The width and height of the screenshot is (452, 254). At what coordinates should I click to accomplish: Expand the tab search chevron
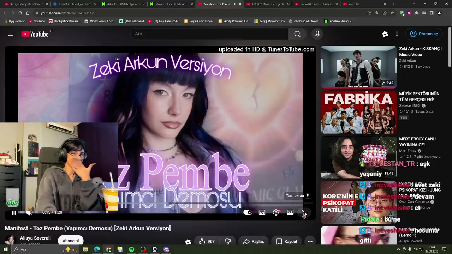click(414, 4)
